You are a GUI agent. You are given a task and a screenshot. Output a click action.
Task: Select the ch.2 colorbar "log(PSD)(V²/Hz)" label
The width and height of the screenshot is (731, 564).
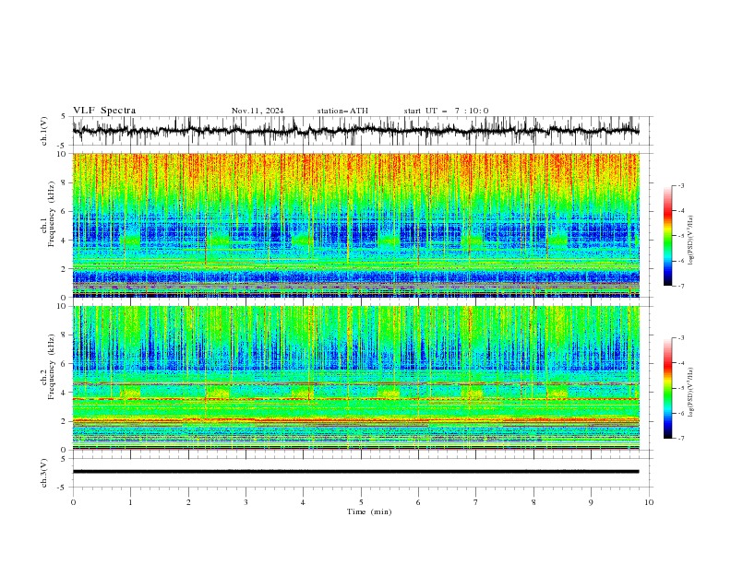(691, 393)
